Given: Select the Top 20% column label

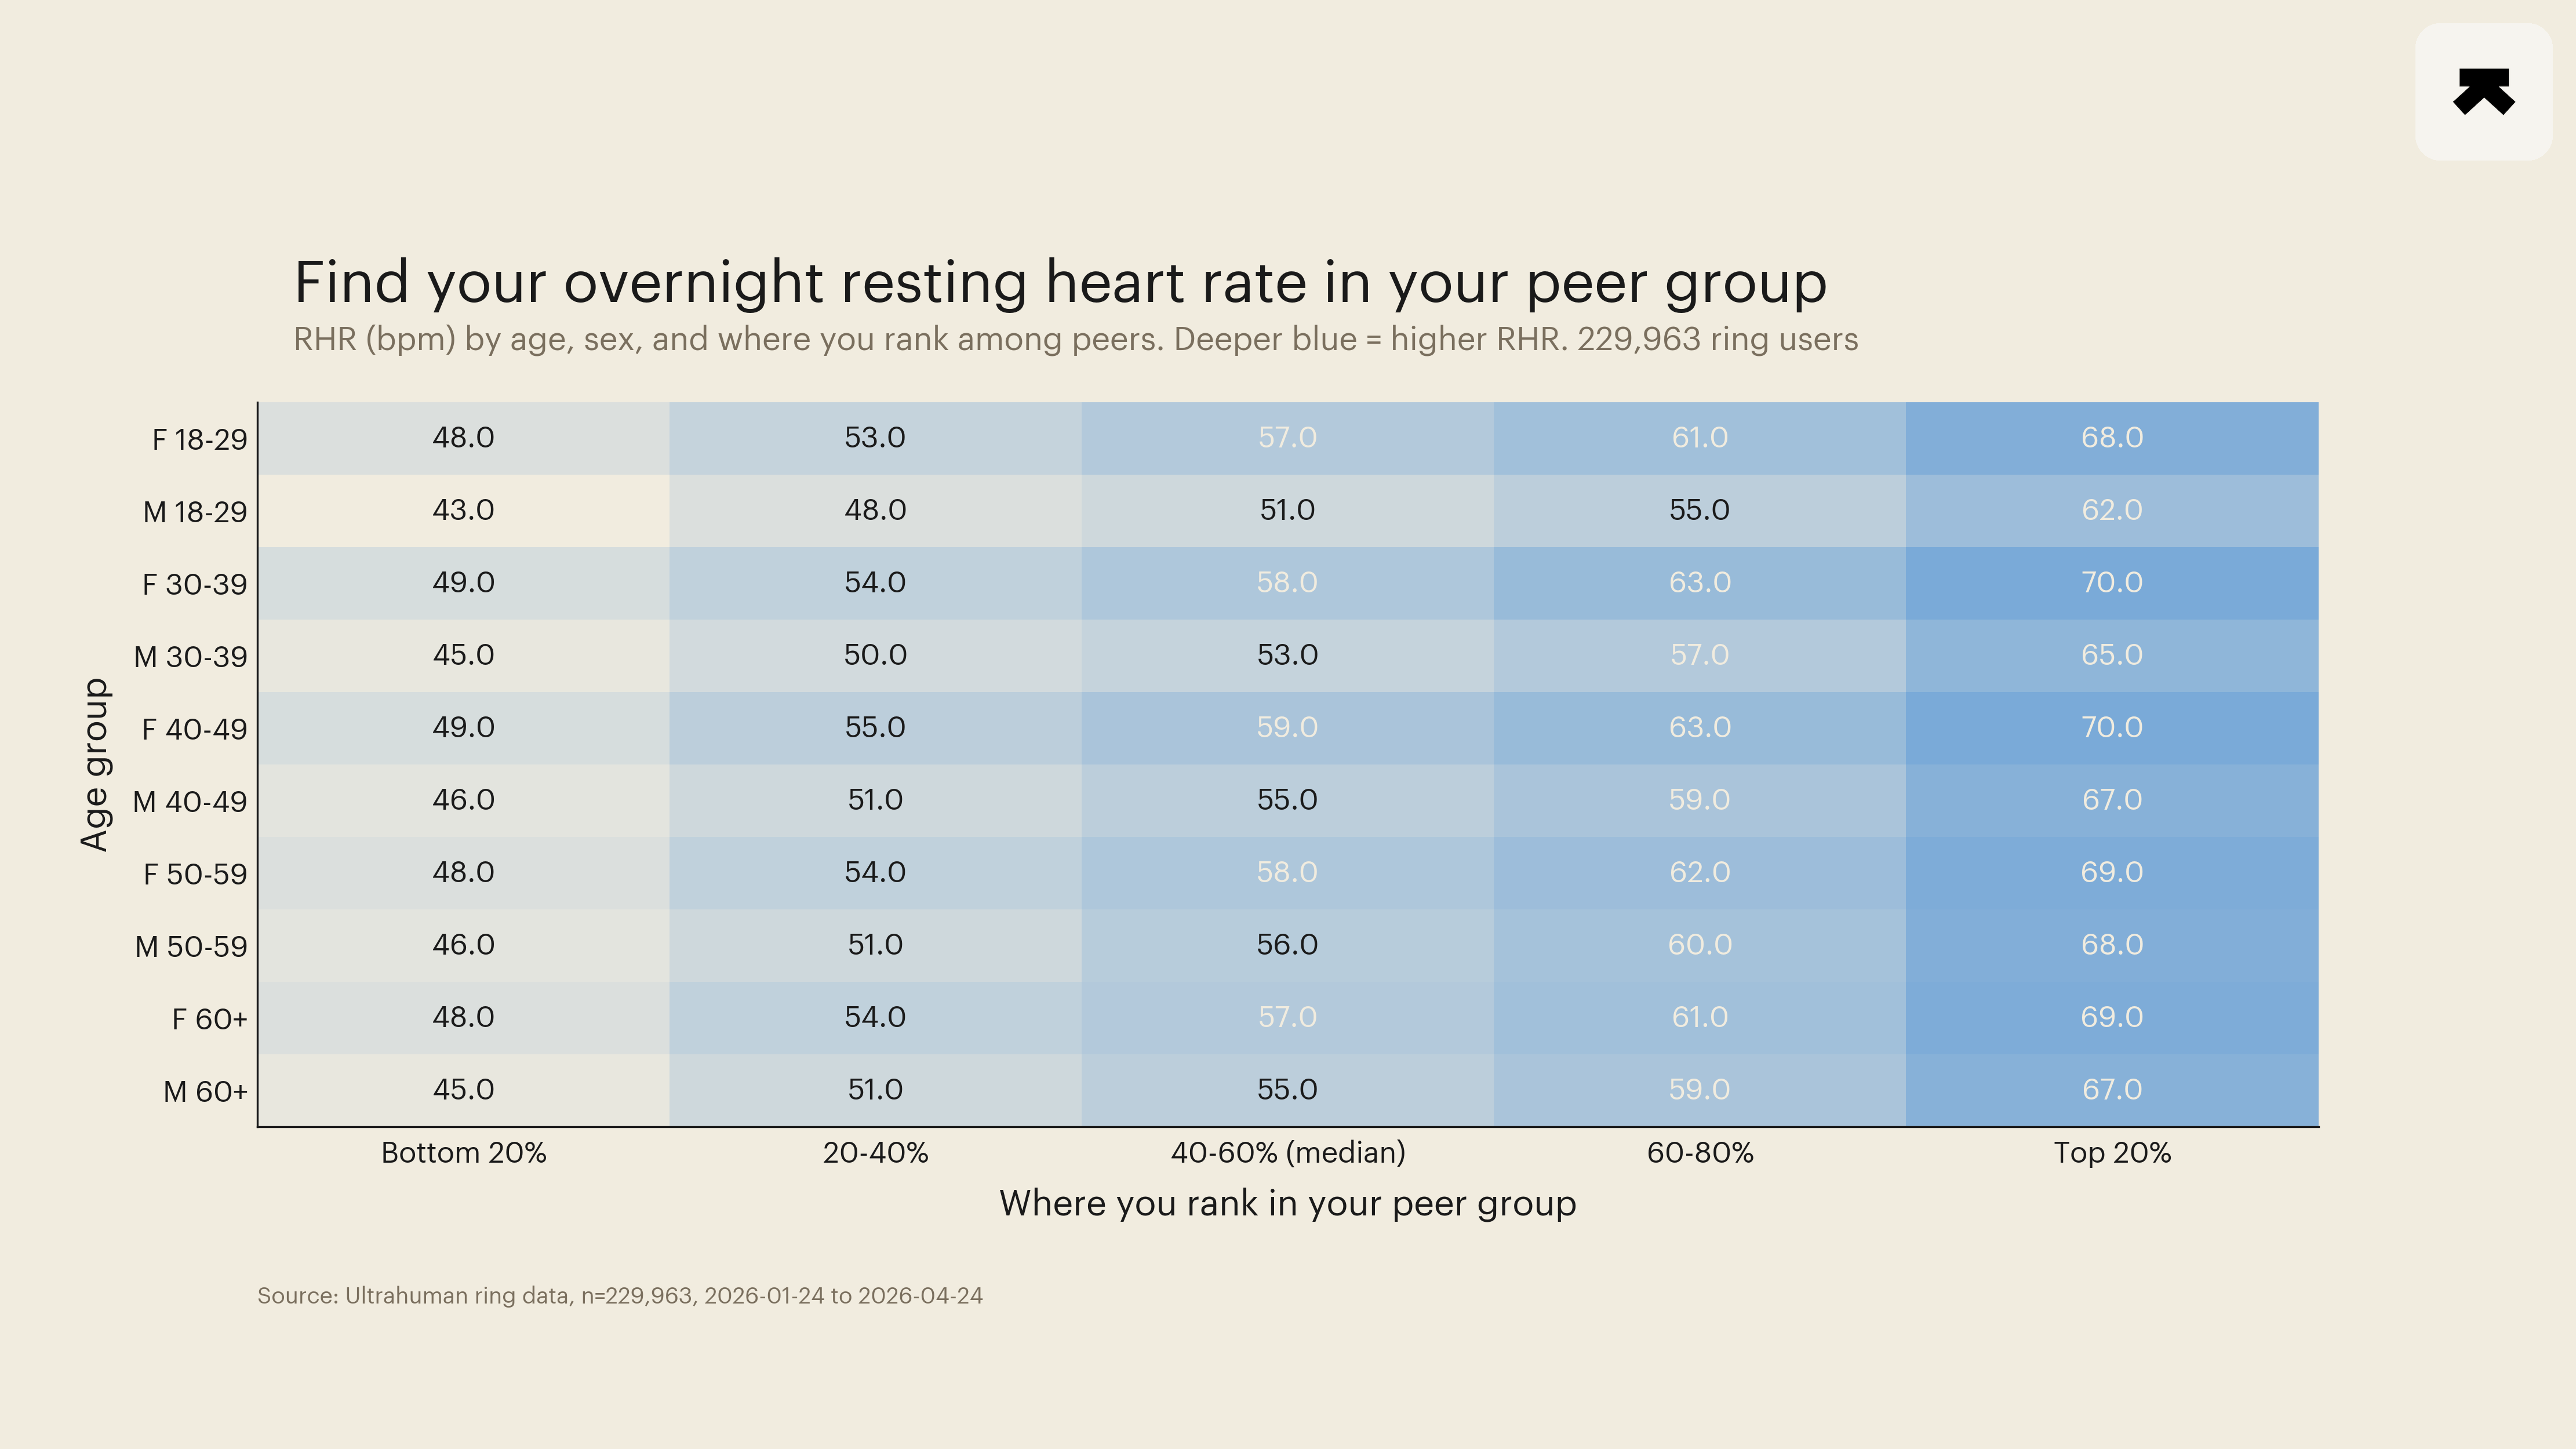Looking at the screenshot, I should click(2112, 1153).
